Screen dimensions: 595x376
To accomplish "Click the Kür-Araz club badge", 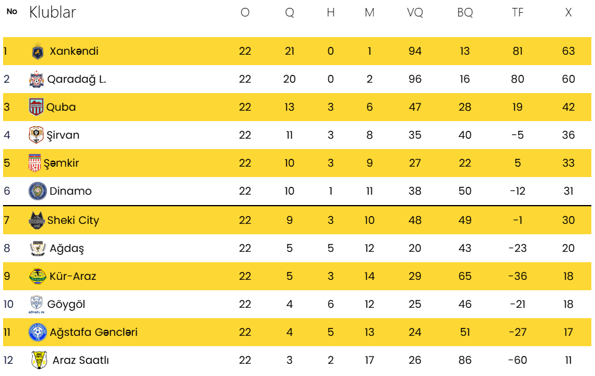I will (38, 276).
